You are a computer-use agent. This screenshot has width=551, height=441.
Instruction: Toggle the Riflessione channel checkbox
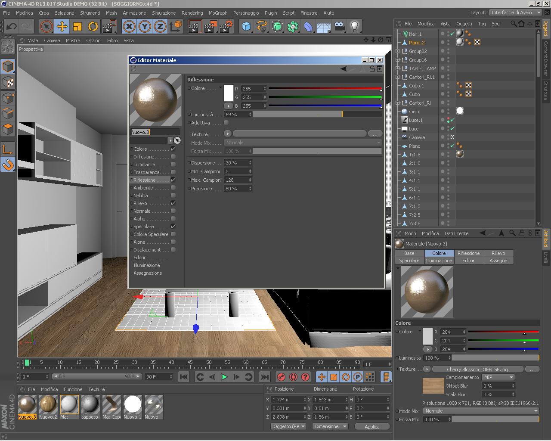[173, 180]
